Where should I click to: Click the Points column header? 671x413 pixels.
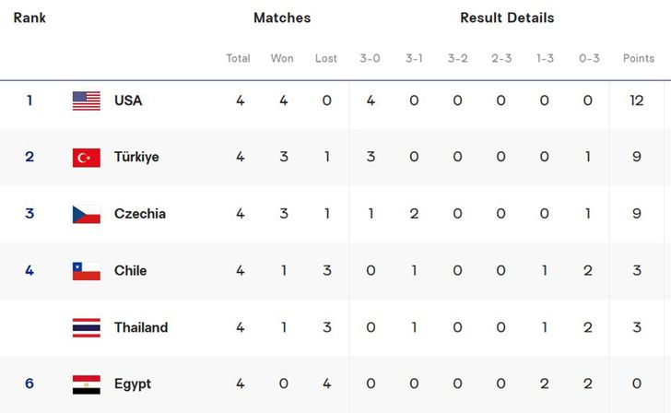pyautogui.click(x=639, y=58)
